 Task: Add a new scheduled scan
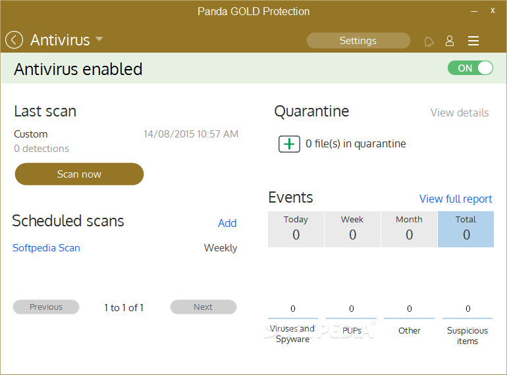point(227,223)
